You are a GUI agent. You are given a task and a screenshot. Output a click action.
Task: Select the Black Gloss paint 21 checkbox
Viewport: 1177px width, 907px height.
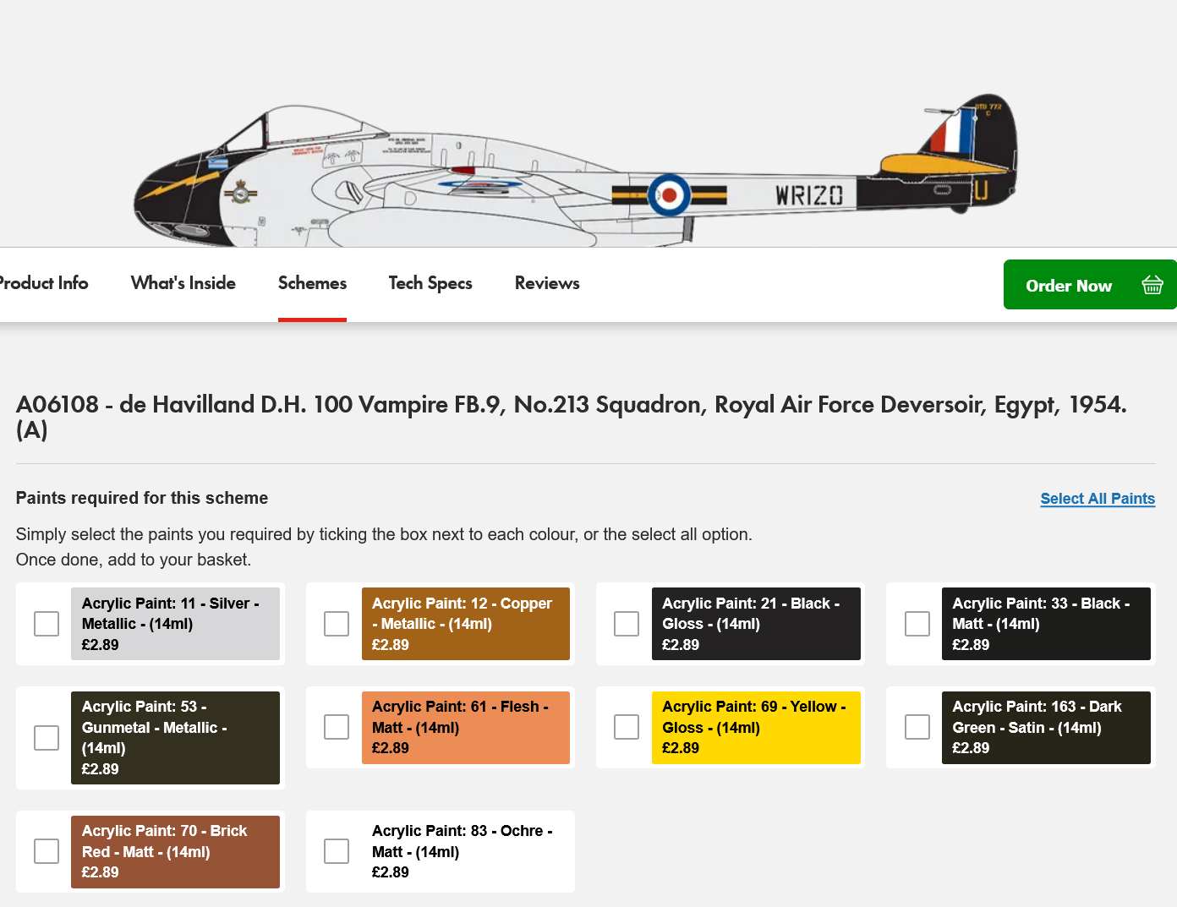(x=627, y=624)
